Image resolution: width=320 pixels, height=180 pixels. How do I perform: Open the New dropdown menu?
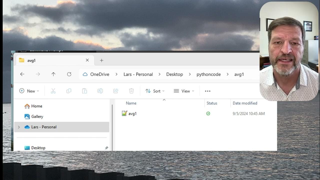29,91
